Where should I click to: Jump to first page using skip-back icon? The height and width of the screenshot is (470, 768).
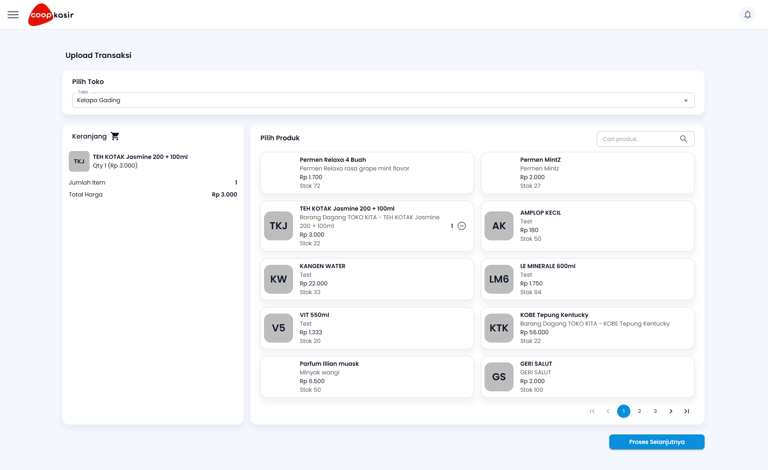(592, 411)
